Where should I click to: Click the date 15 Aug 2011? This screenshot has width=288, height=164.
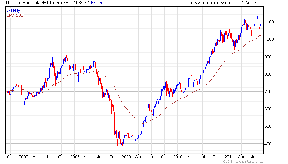(x=251, y=3)
